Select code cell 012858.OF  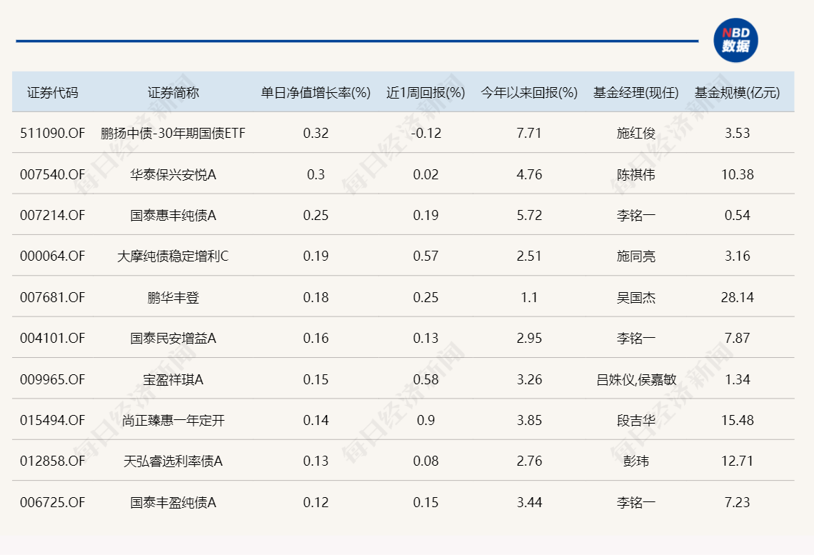pyautogui.click(x=52, y=461)
